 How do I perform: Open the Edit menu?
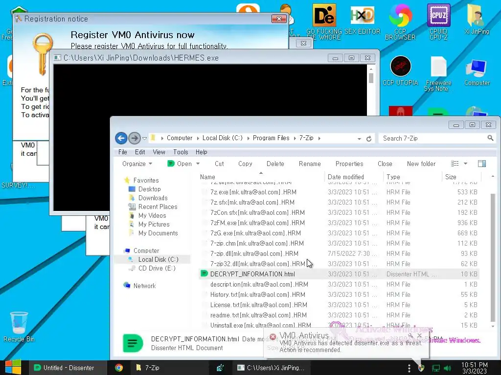tap(140, 152)
